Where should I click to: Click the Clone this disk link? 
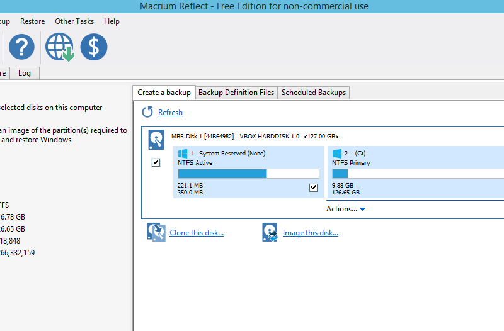tap(197, 233)
